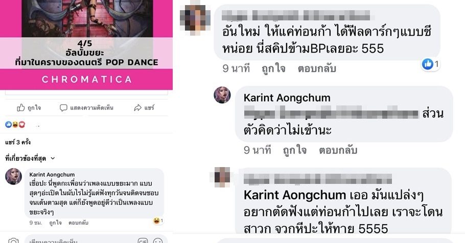Open Karint Aongchum profile name in right reply
Image resolution: width=465 pixels, height=243 pixels.
pos(287,98)
